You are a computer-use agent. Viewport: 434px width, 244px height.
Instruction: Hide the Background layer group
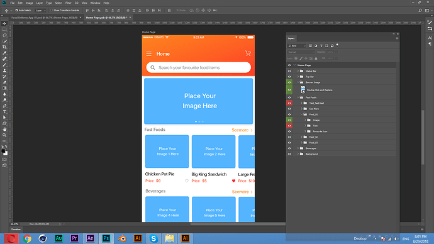(x=289, y=154)
